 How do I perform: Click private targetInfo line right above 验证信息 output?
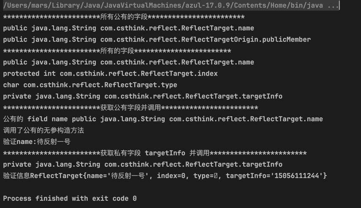(143, 165)
